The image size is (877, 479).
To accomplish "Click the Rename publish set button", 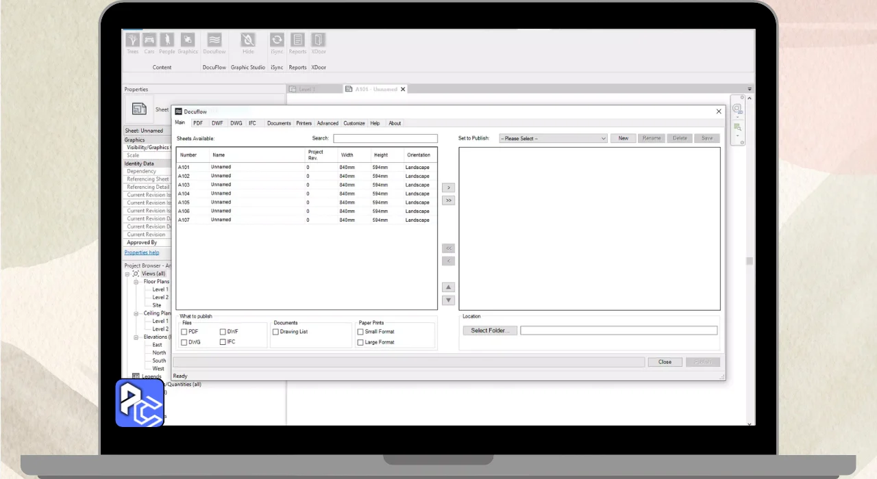I will coord(652,138).
